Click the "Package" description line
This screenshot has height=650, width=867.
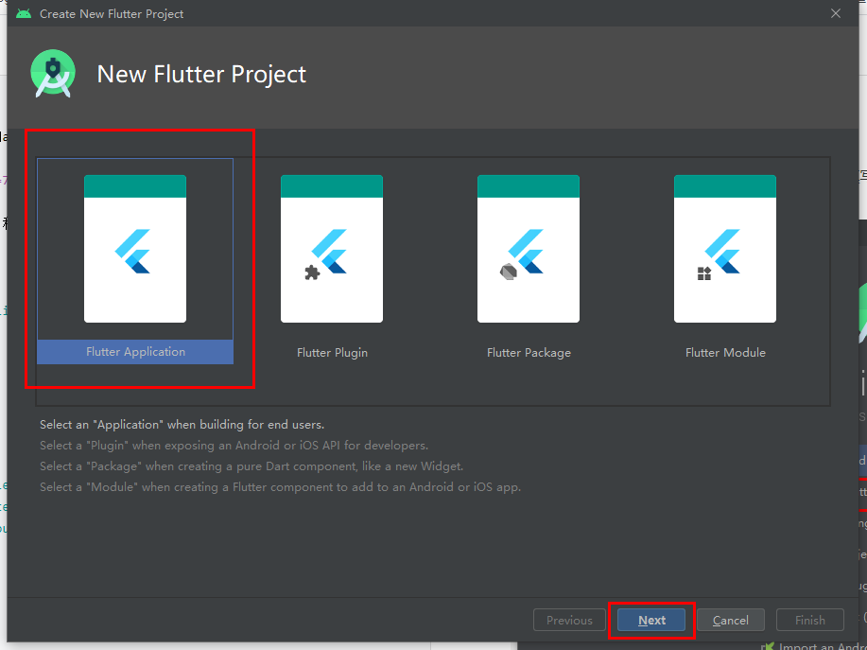click(251, 466)
